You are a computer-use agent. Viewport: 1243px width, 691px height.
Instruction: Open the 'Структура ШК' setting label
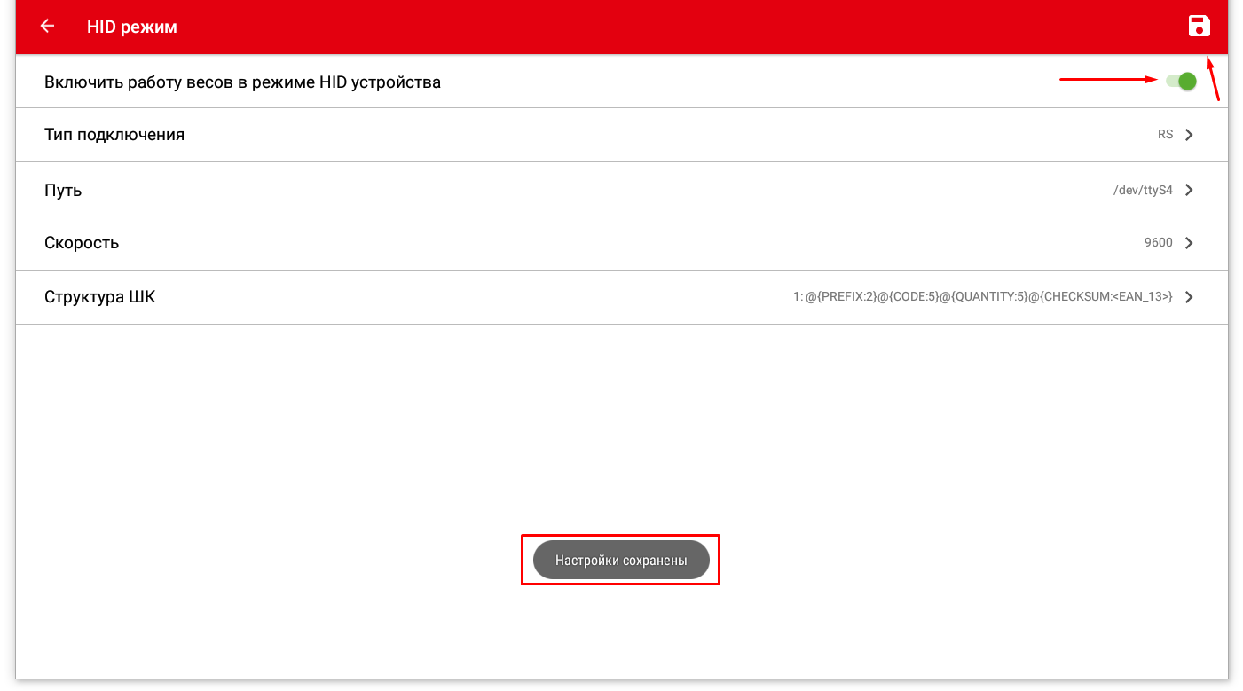[x=99, y=297]
